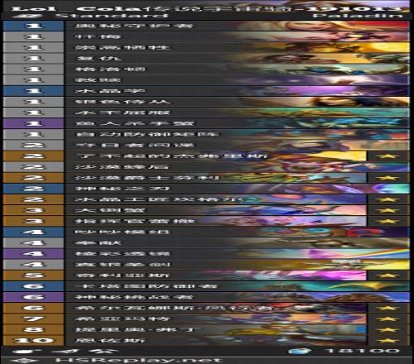The width and height of the screenshot is (414, 364).
Task: Click the legendary star on 提里奥·弗丁 row
Action: pos(388,329)
